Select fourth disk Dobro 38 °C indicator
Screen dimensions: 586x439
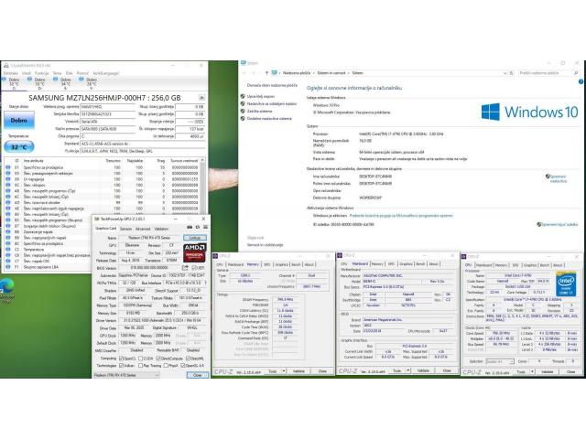point(89,84)
